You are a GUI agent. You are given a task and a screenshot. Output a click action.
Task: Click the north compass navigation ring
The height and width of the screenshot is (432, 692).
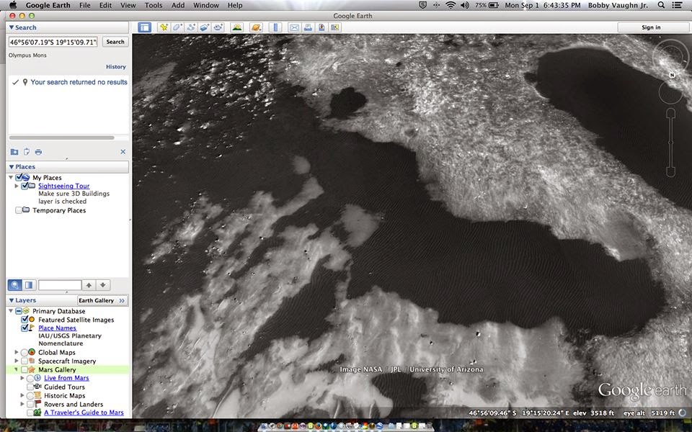click(x=670, y=56)
